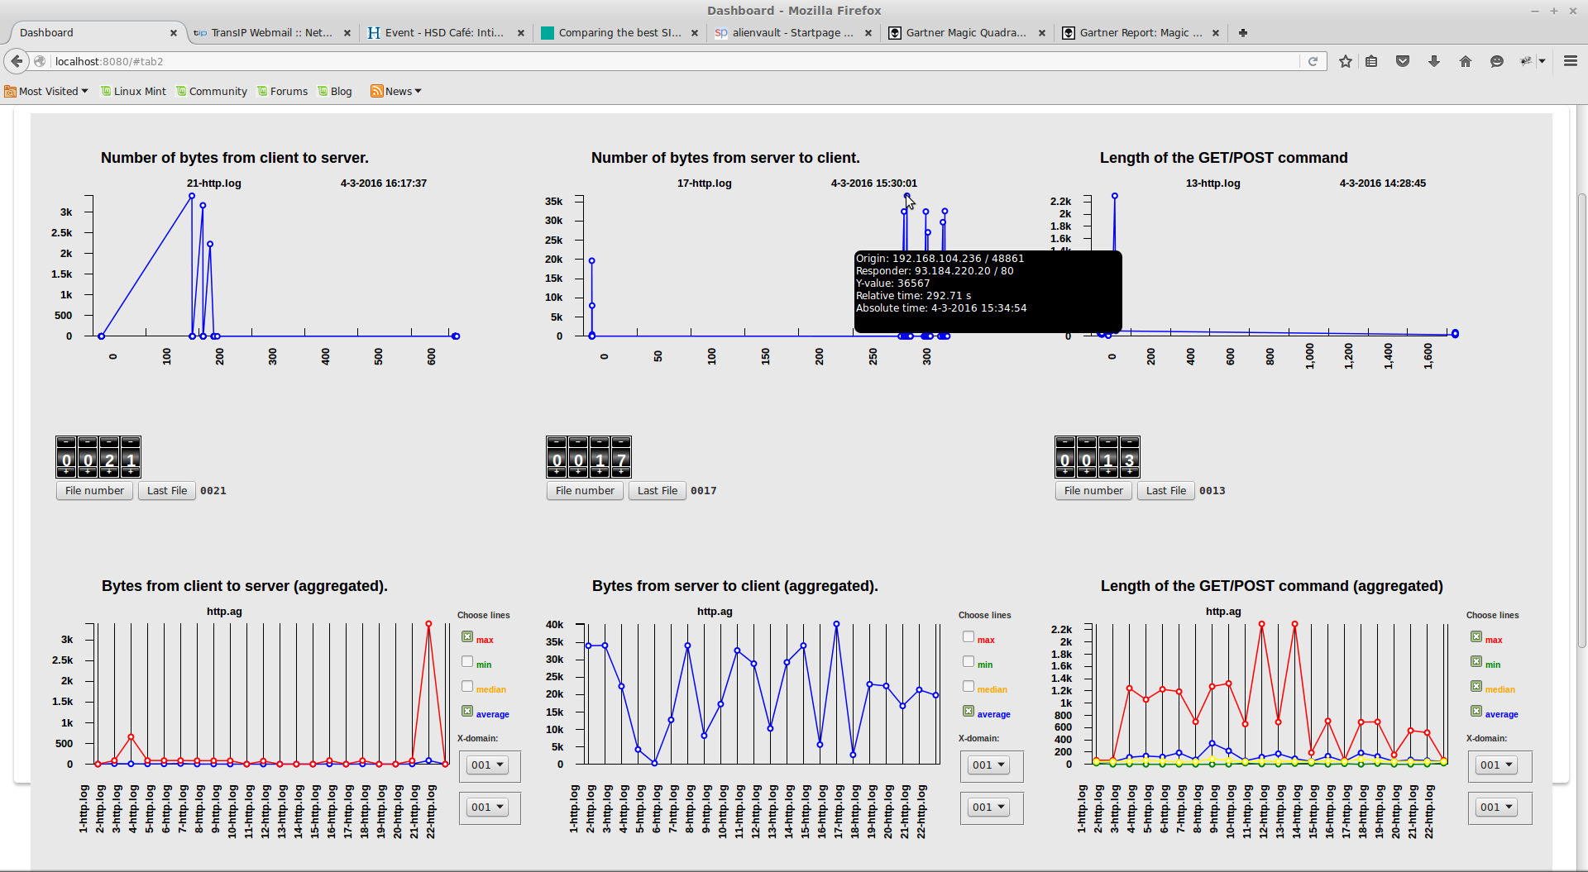Switch to the alienvault - Startpage tab

[x=792, y=33]
